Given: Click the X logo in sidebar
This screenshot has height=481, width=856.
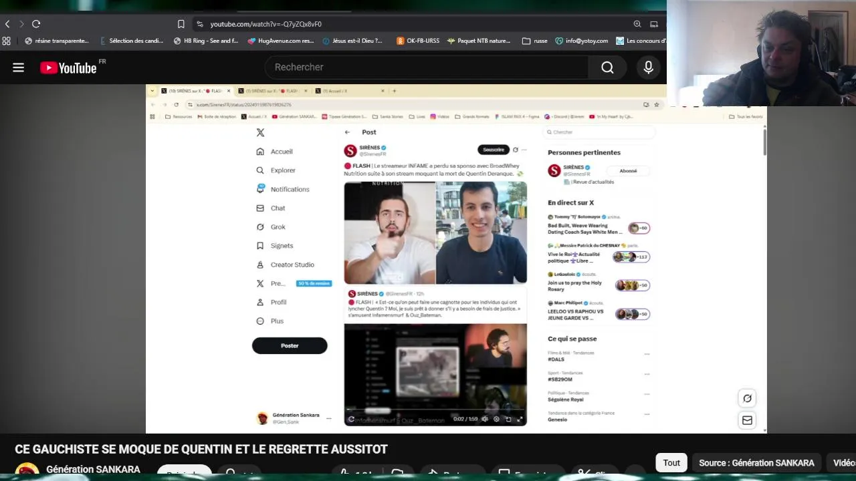Looking at the screenshot, I should [260, 132].
